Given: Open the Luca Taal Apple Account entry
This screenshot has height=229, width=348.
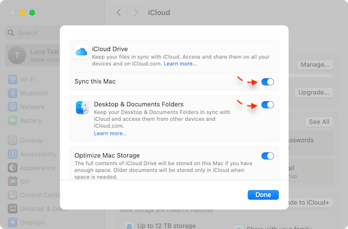Looking at the screenshot, I should [32, 55].
